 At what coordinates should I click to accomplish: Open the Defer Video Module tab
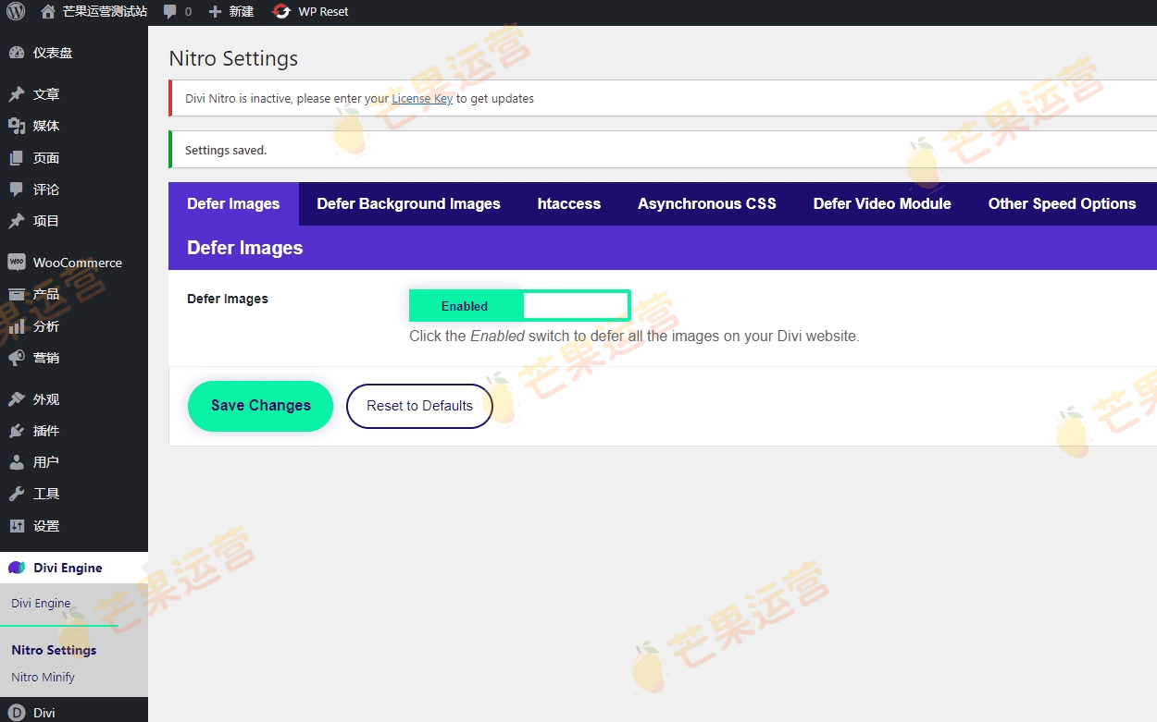(882, 203)
